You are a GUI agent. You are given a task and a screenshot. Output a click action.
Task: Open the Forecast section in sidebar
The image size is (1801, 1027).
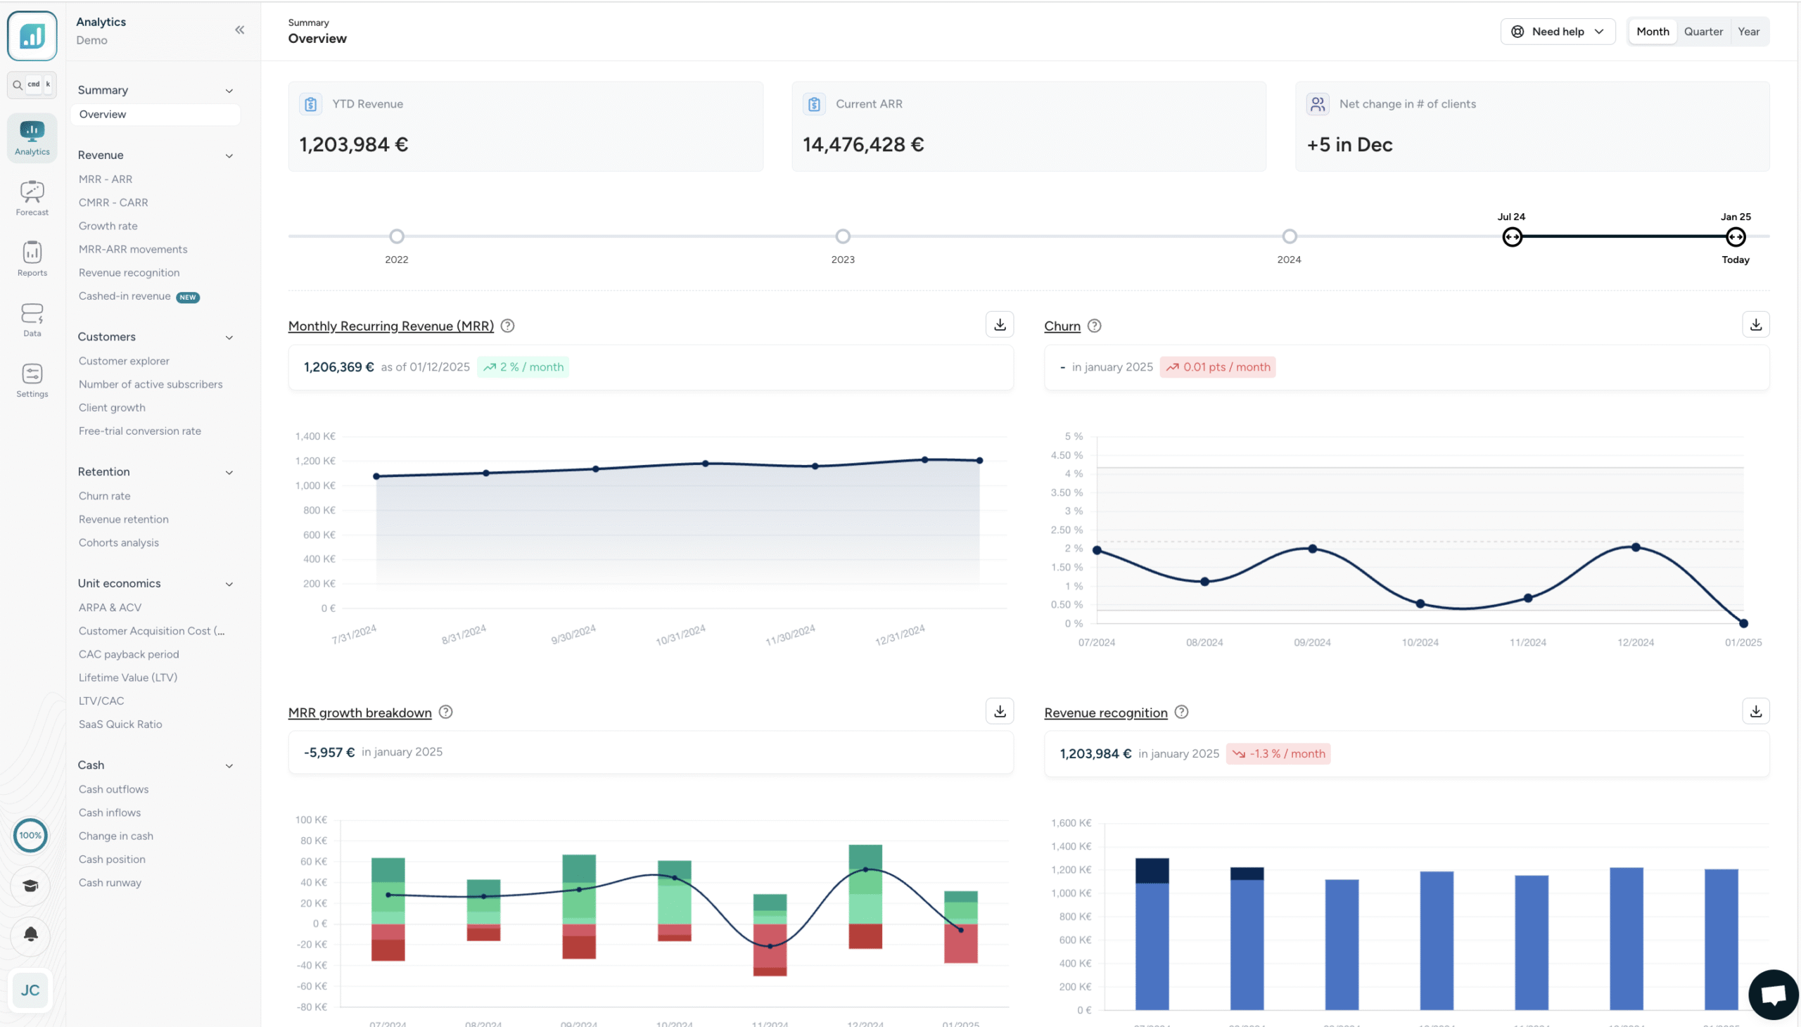click(32, 197)
